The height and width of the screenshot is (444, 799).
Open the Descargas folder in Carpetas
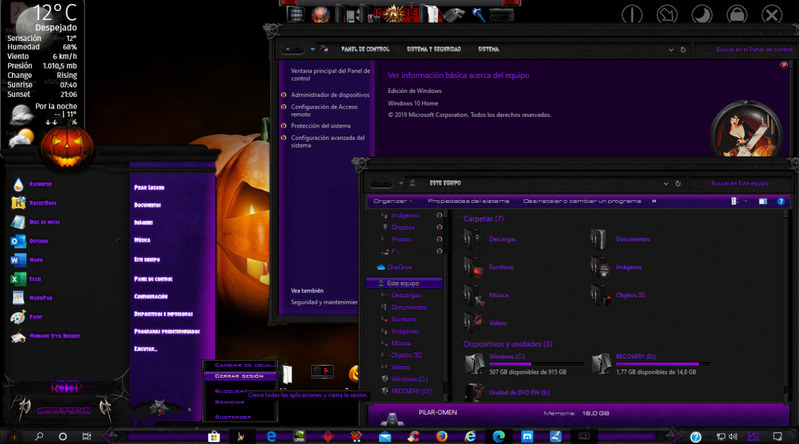(490, 239)
